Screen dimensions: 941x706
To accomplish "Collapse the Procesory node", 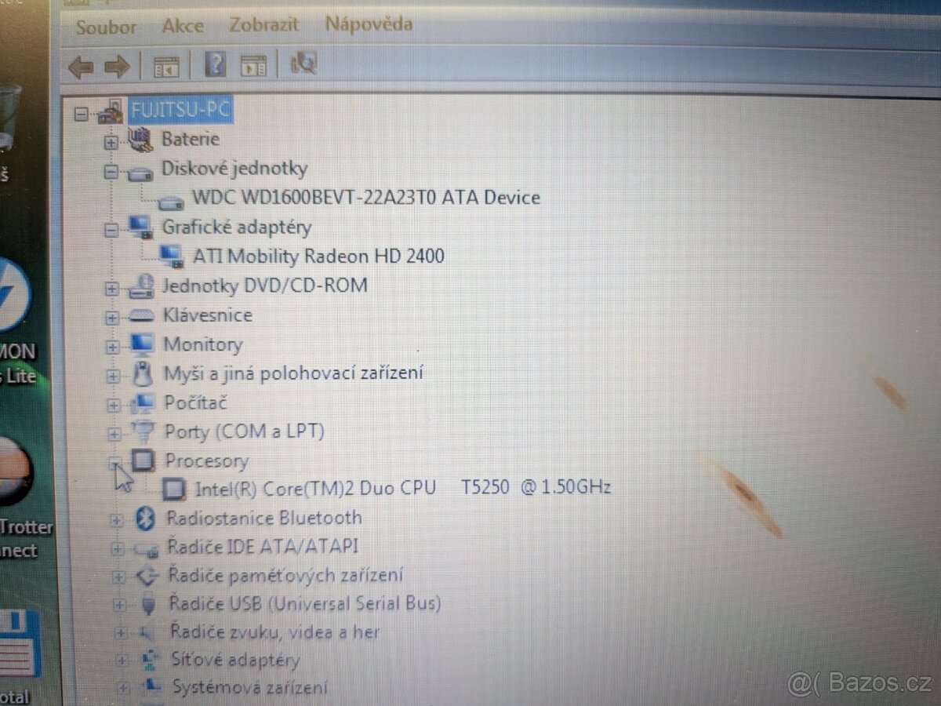I will pyautogui.click(x=114, y=462).
